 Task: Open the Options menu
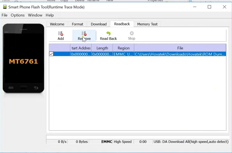click(x=18, y=15)
